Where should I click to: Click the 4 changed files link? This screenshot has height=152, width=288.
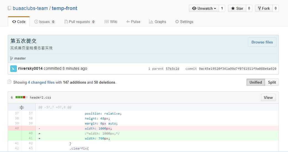[41, 82]
